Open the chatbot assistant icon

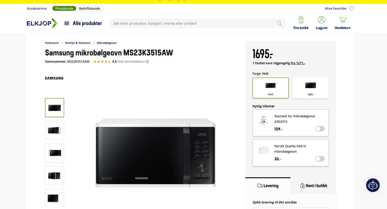click(x=372, y=185)
